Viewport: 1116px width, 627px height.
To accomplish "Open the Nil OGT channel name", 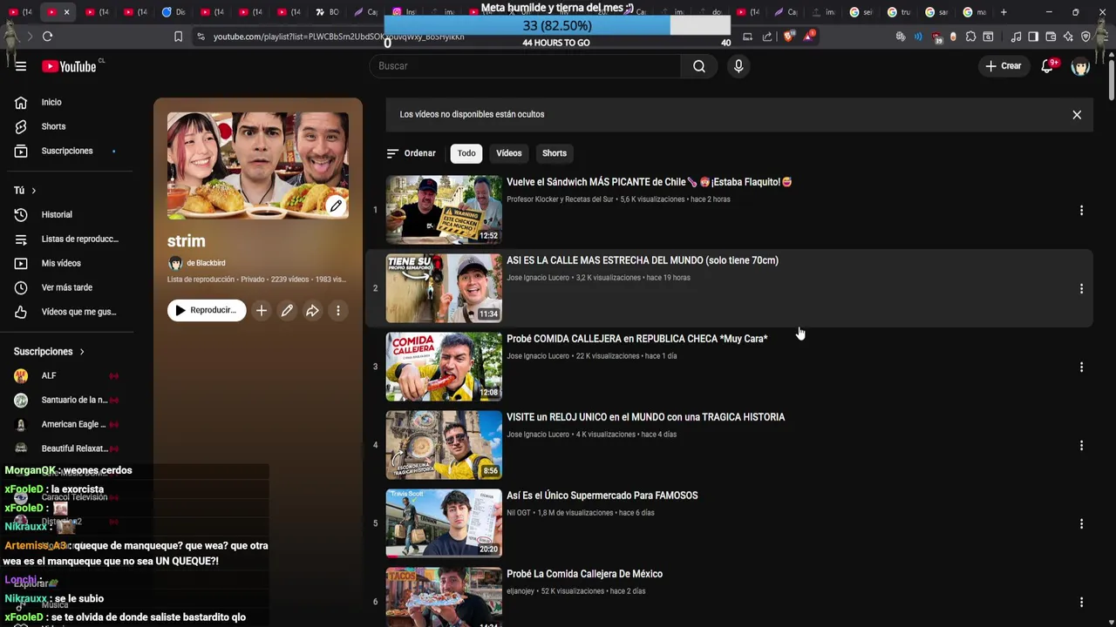I will pos(518,513).
